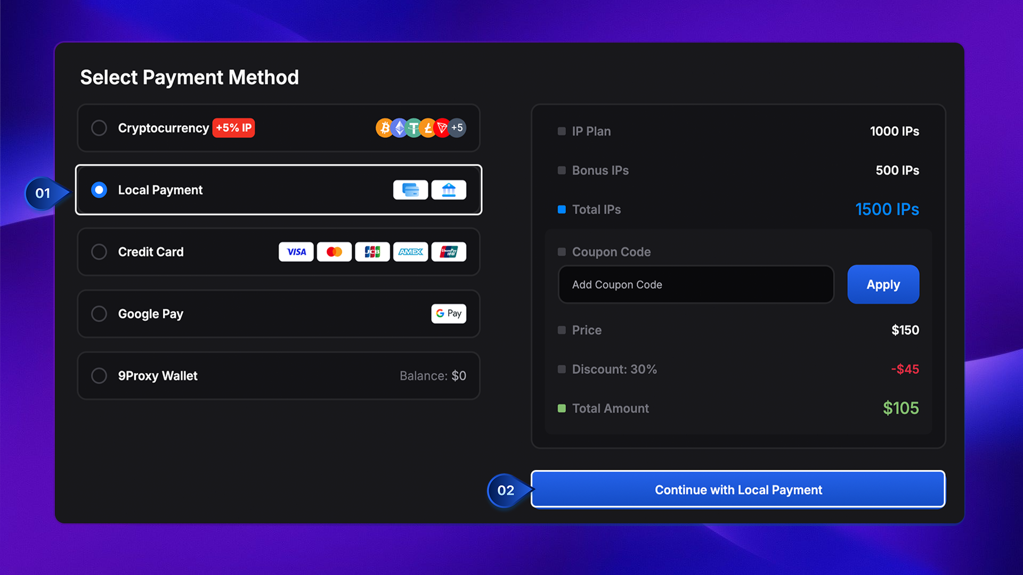
Task: Focus the Add Coupon Code field
Action: [x=695, y=285]
